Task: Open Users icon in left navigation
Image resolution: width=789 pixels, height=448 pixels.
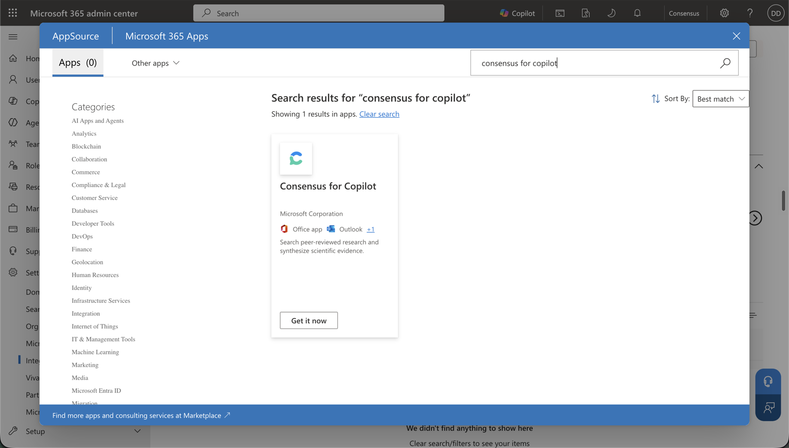Action: pos(13,79)
